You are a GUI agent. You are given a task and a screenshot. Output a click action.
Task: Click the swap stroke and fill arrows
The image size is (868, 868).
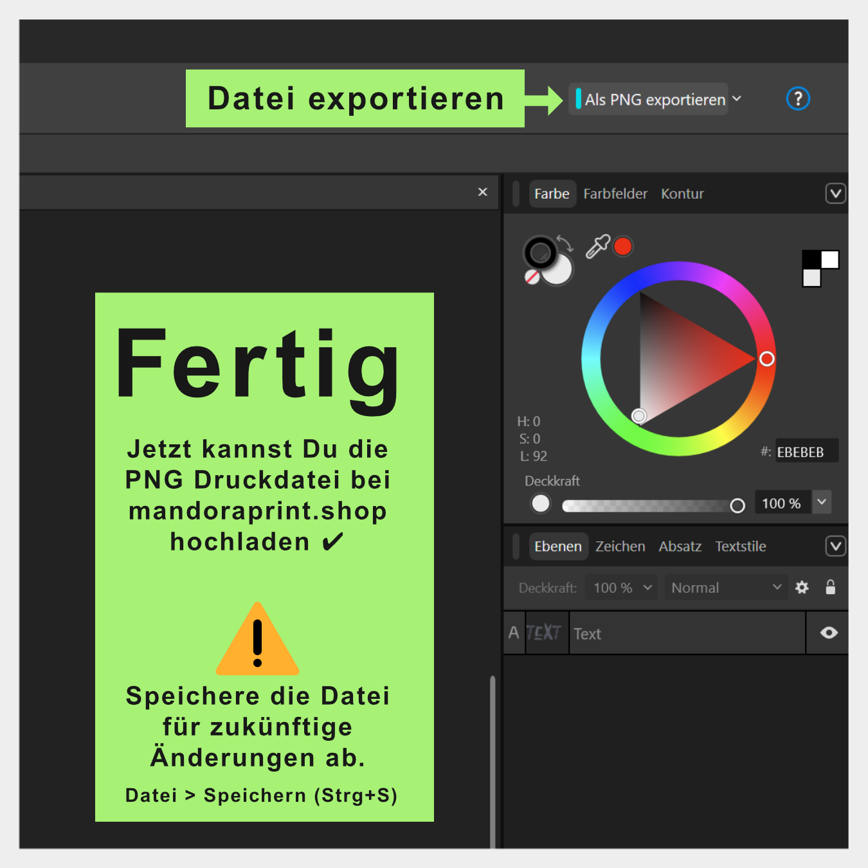point(565,242)
